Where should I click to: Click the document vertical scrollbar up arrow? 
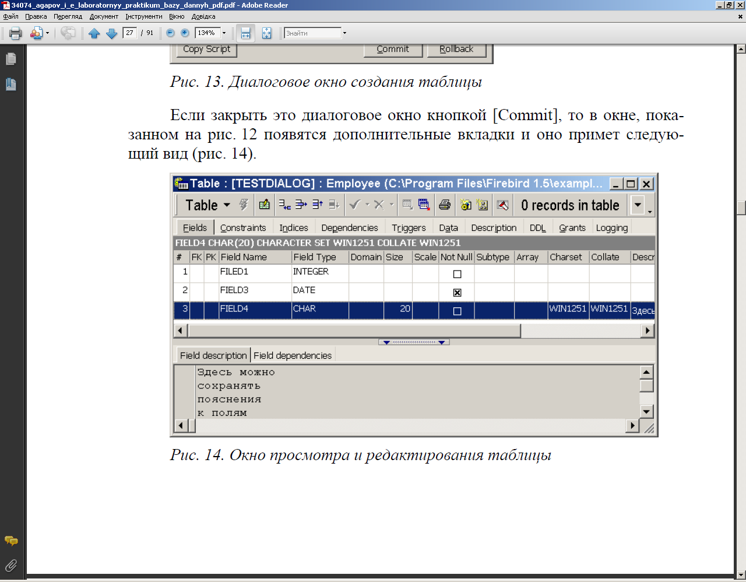coord(741,49)
